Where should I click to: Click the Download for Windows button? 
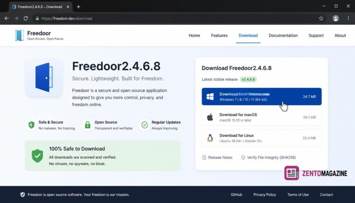261,96
